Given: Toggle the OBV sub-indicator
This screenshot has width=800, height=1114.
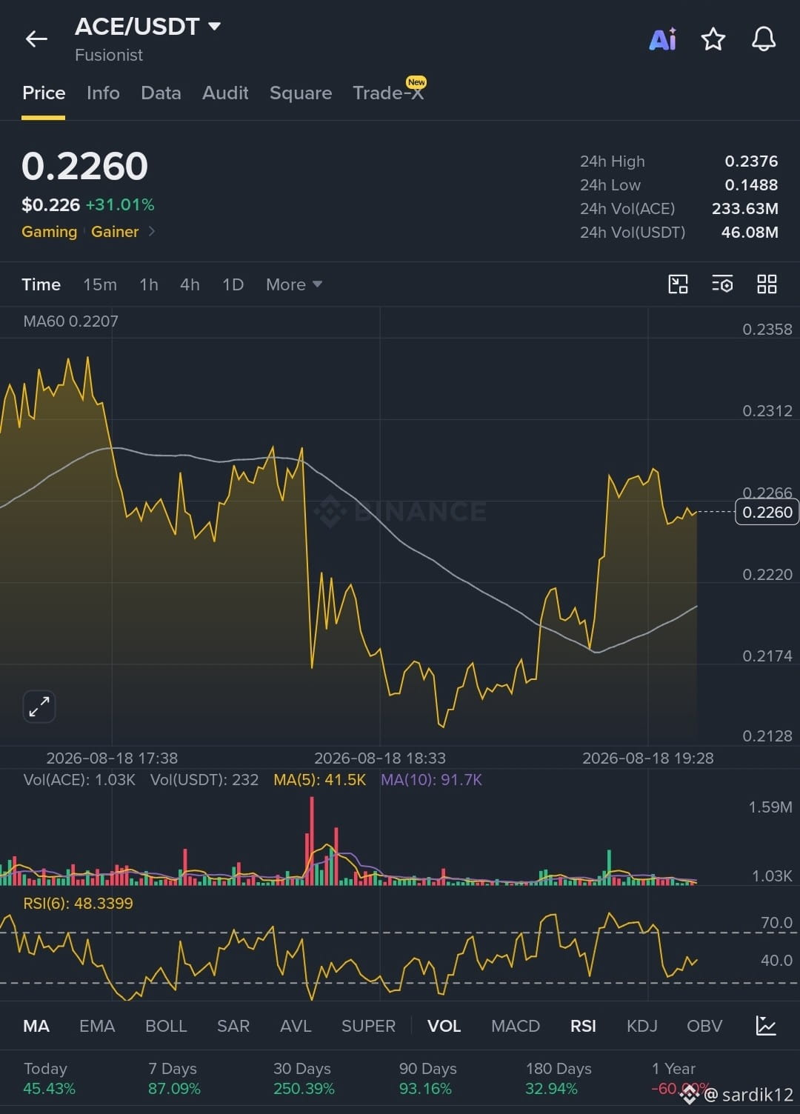Looking at the screenshot, I should [x=704, y=1026].
